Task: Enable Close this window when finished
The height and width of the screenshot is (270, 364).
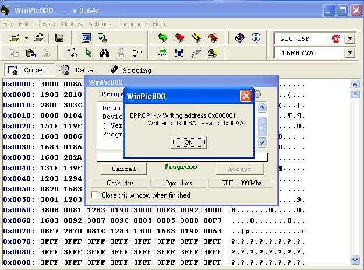Action: click(x=95, y=195)
